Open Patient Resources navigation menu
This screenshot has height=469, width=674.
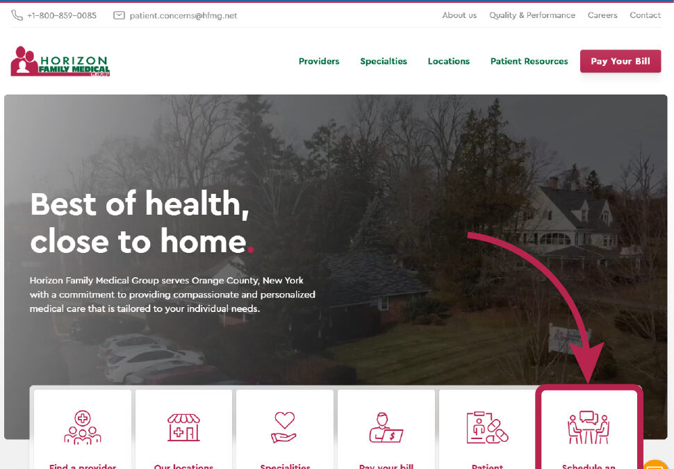click(x=529, y=61)
